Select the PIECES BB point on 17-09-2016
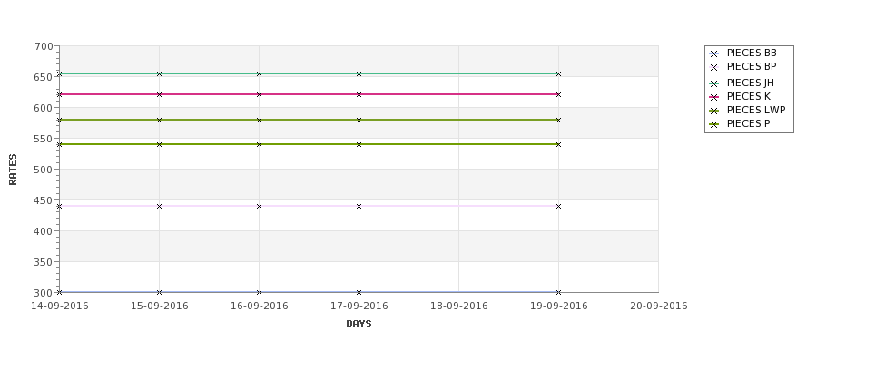The width and height of the screenshot is (885, 389). (359, 292)
